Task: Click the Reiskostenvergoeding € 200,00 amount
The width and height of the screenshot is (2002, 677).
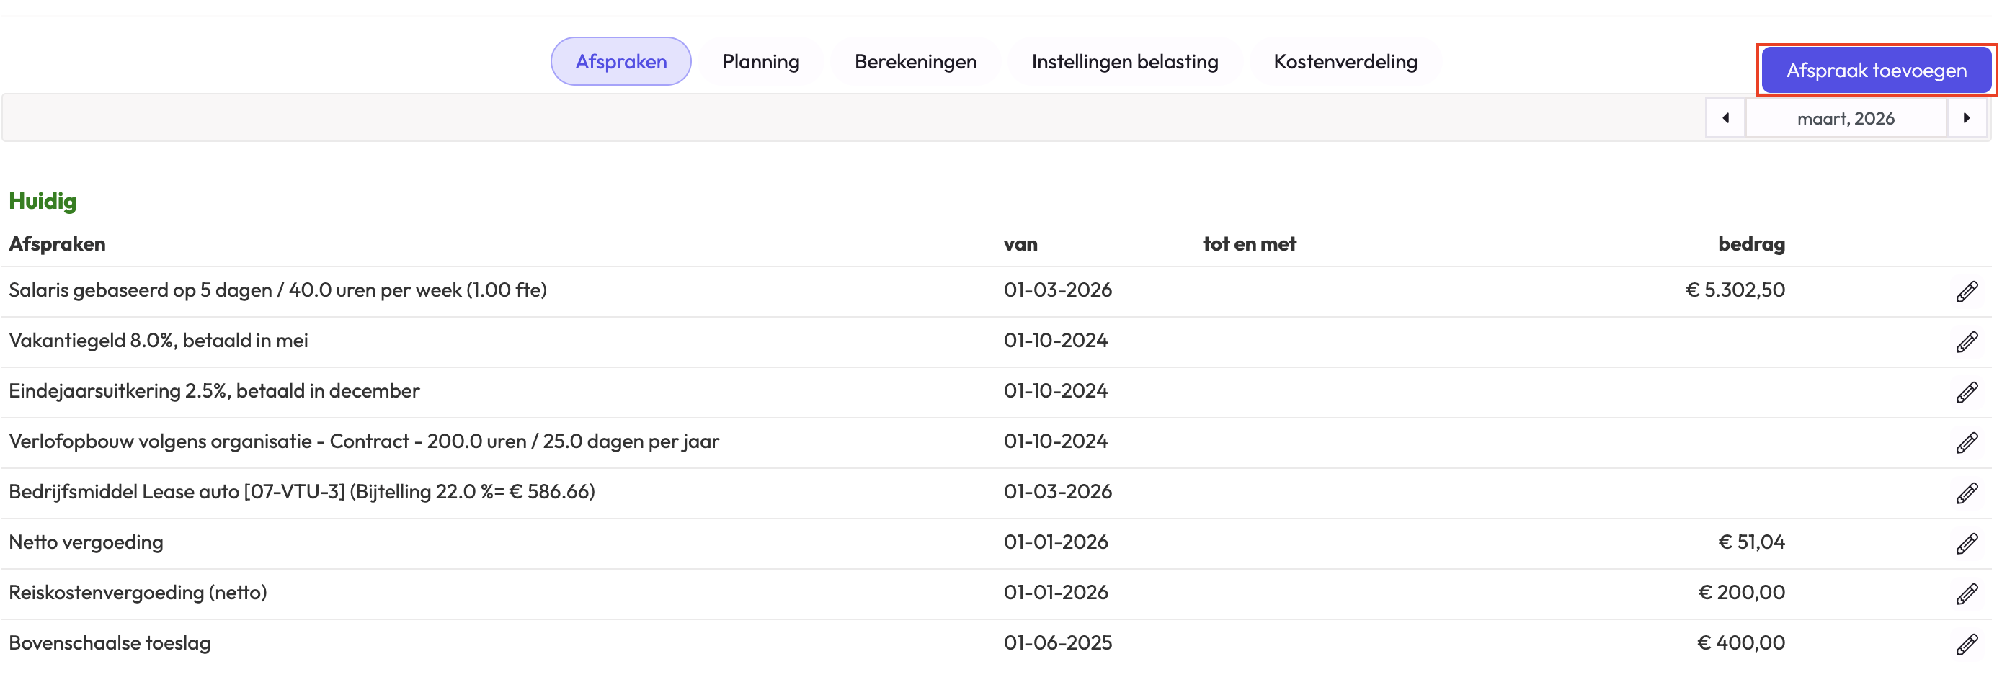Action: click(x=1741, y=592)
